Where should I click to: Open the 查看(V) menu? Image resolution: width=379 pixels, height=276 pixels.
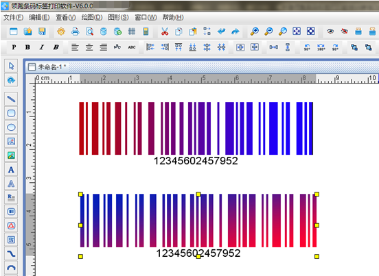tap(66, 17)
